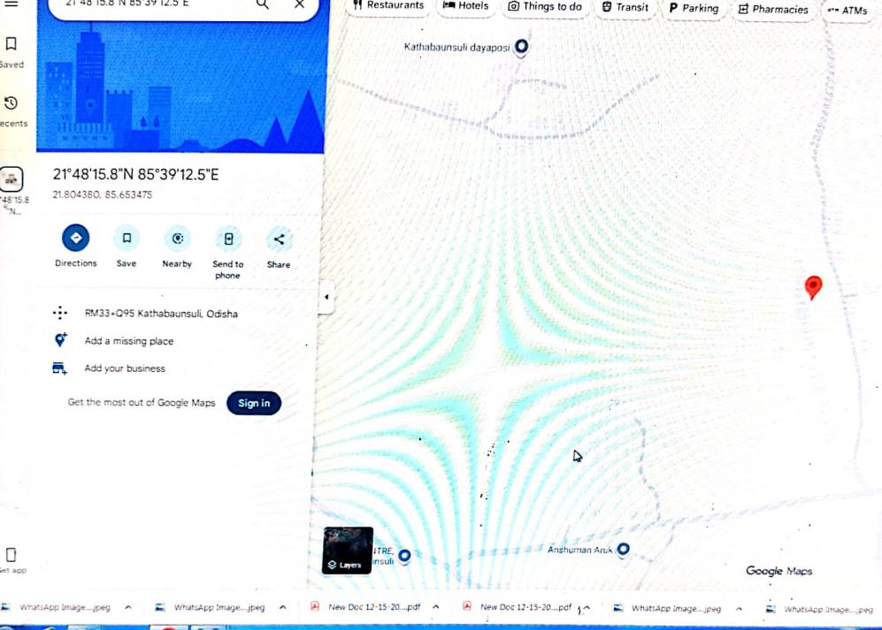Screen dimensions: 882x630
Task: Click the search magnifier icon
Action: click(263, 4)
